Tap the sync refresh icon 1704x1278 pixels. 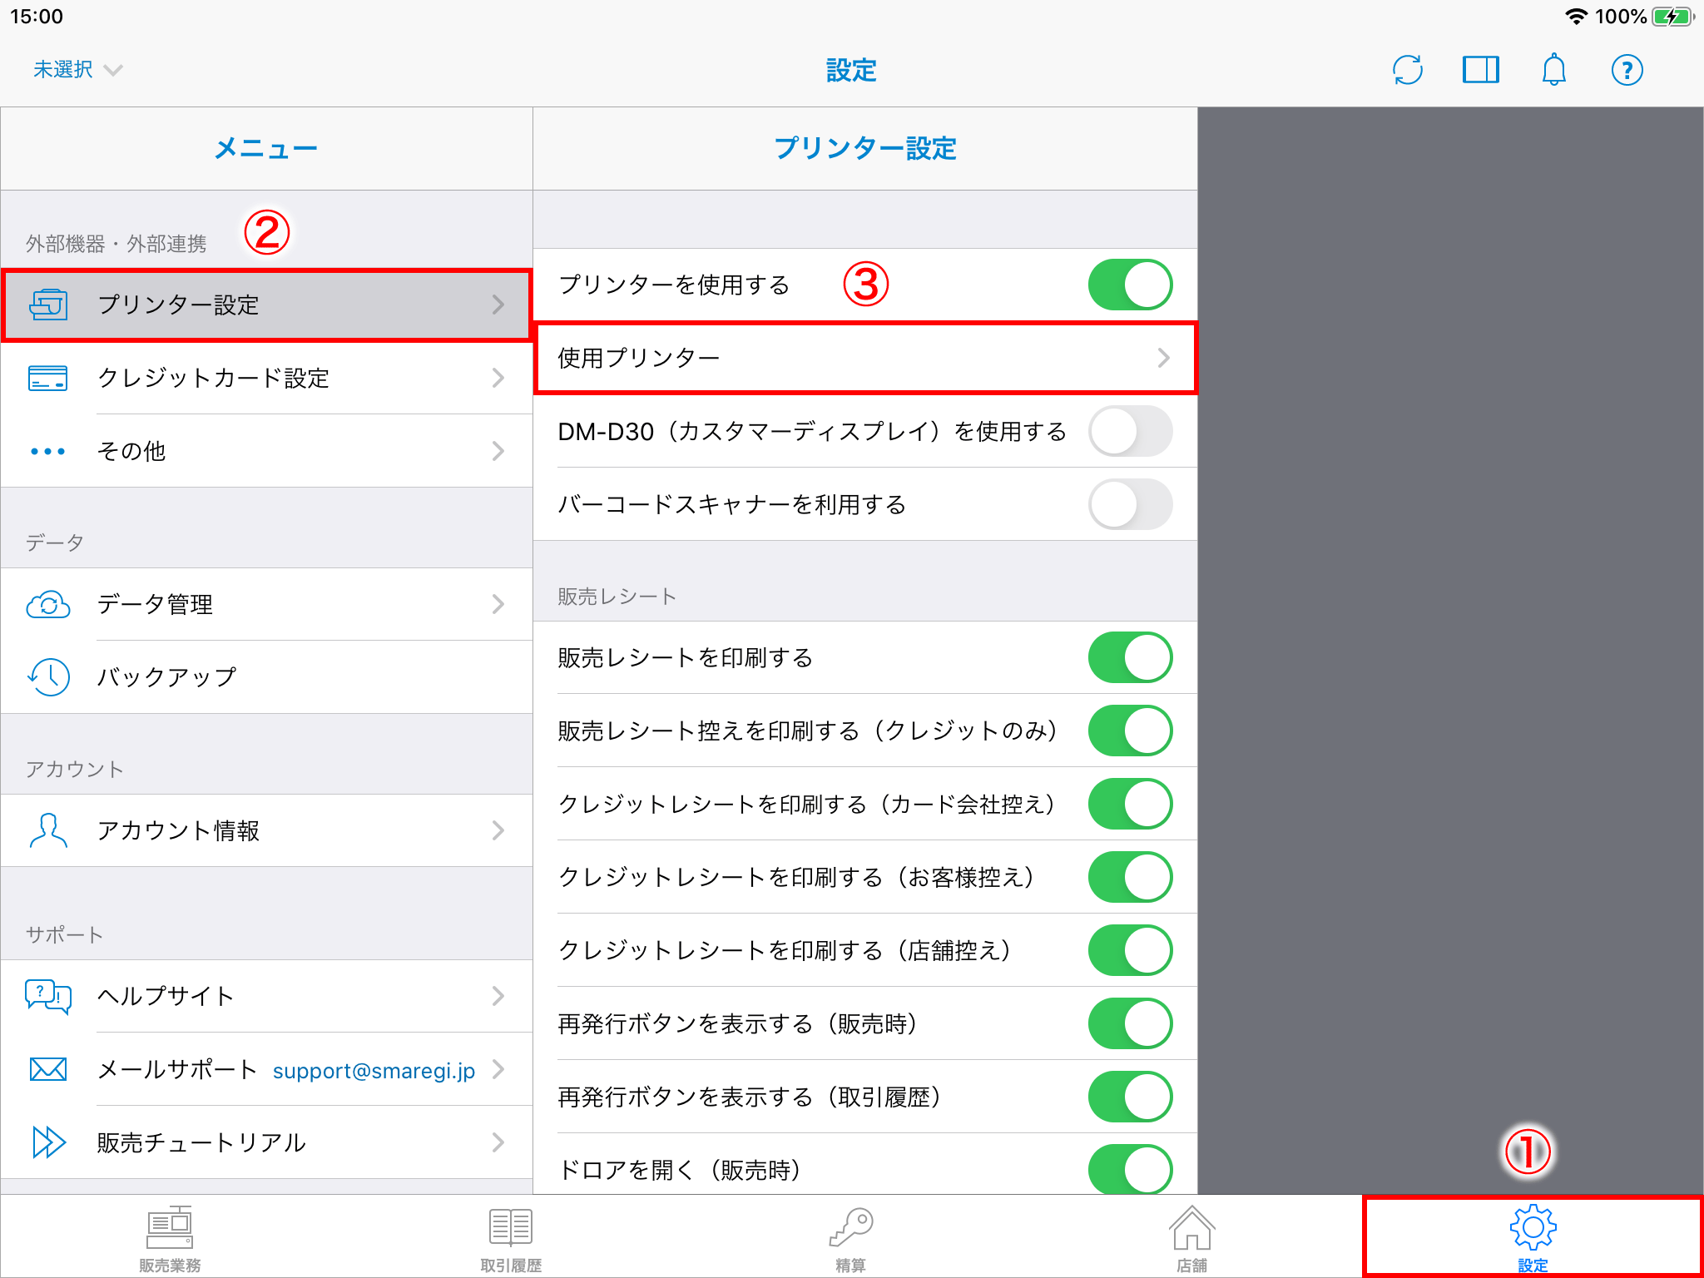[1407, 70]
